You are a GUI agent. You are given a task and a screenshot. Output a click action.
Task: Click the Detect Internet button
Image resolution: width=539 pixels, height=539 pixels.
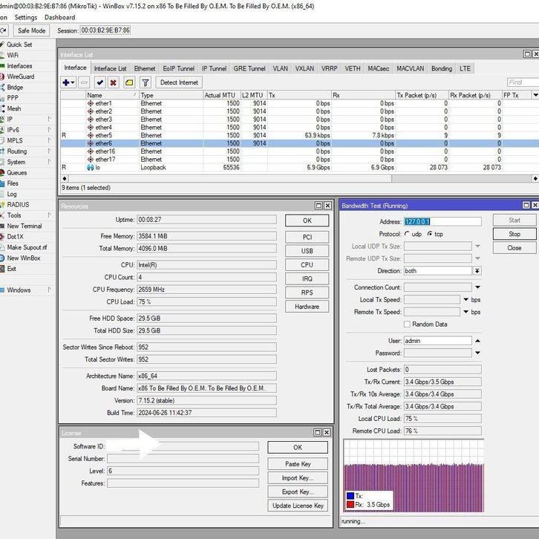[179, 82]
